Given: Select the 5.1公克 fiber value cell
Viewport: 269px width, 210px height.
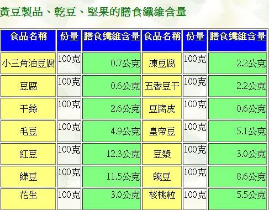Looking at the screenshot, I should pos(238,132).
